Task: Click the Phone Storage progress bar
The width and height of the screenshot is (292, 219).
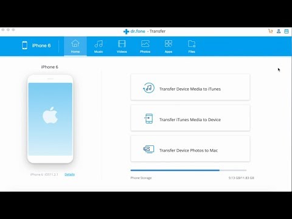Action: (189, 170)
